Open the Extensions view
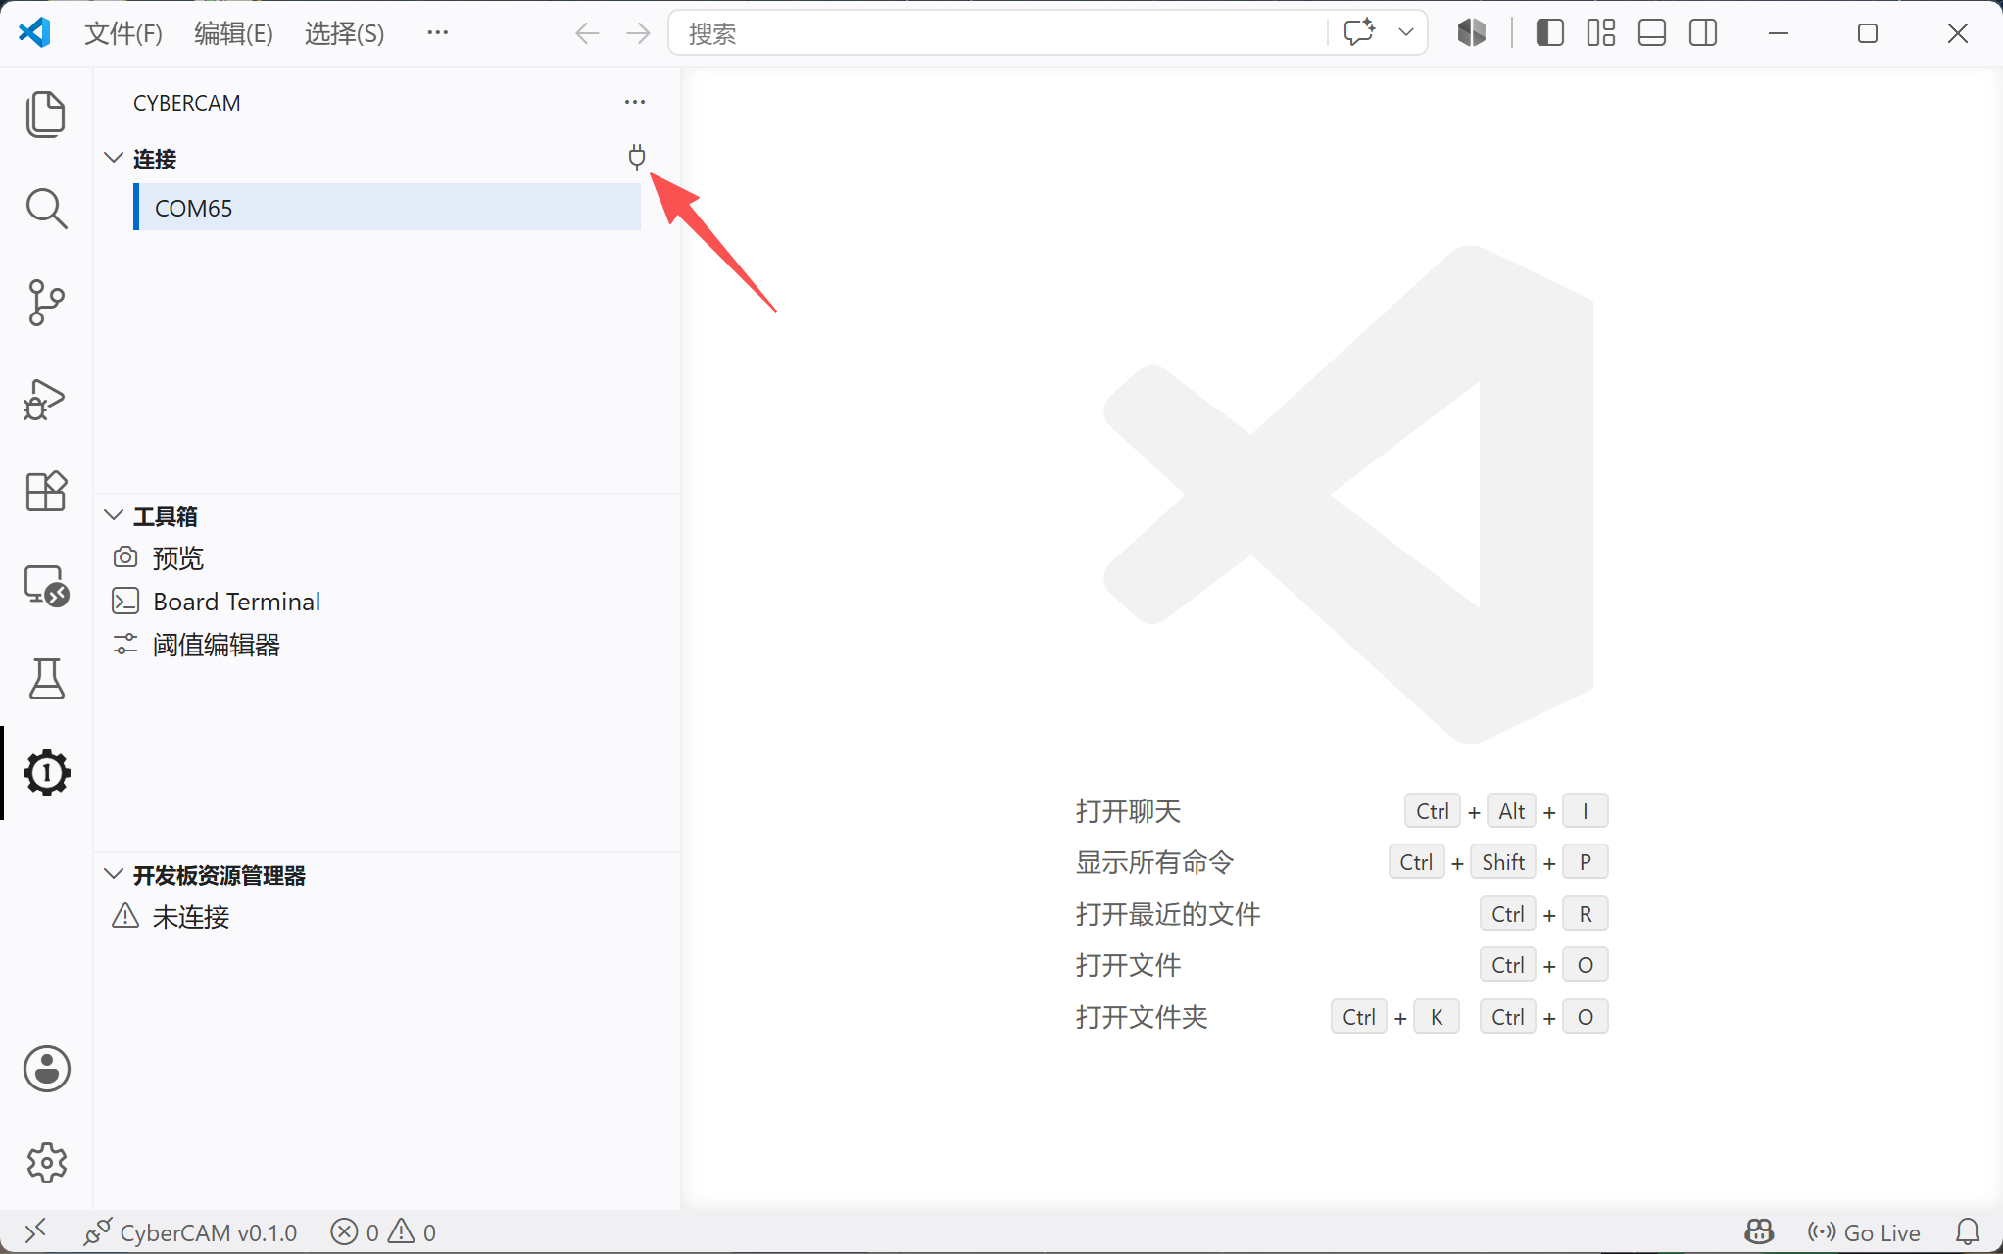Screen dimensions: 2003x1254 [x=46, y=491]
